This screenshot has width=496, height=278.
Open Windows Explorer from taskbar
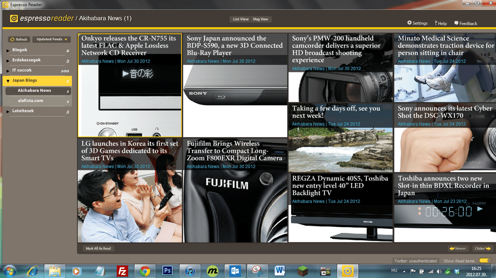54,271
